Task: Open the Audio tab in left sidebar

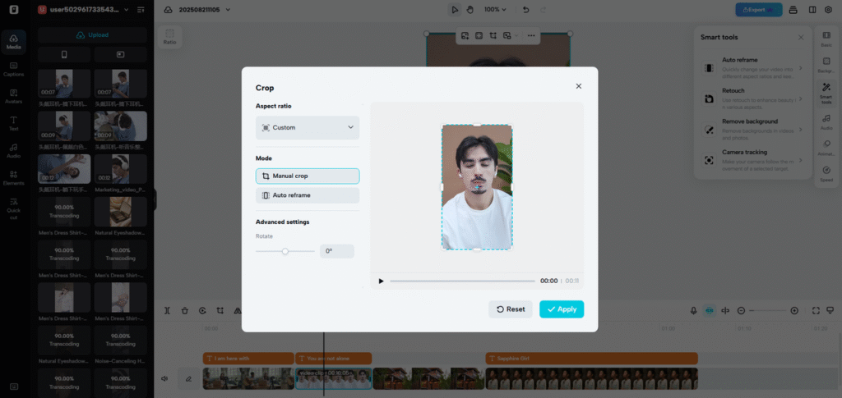Action: point(13,151)
